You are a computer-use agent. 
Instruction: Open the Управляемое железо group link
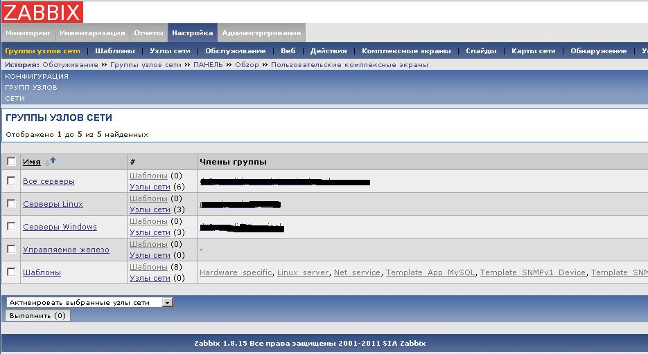click(x=66, y=250)
